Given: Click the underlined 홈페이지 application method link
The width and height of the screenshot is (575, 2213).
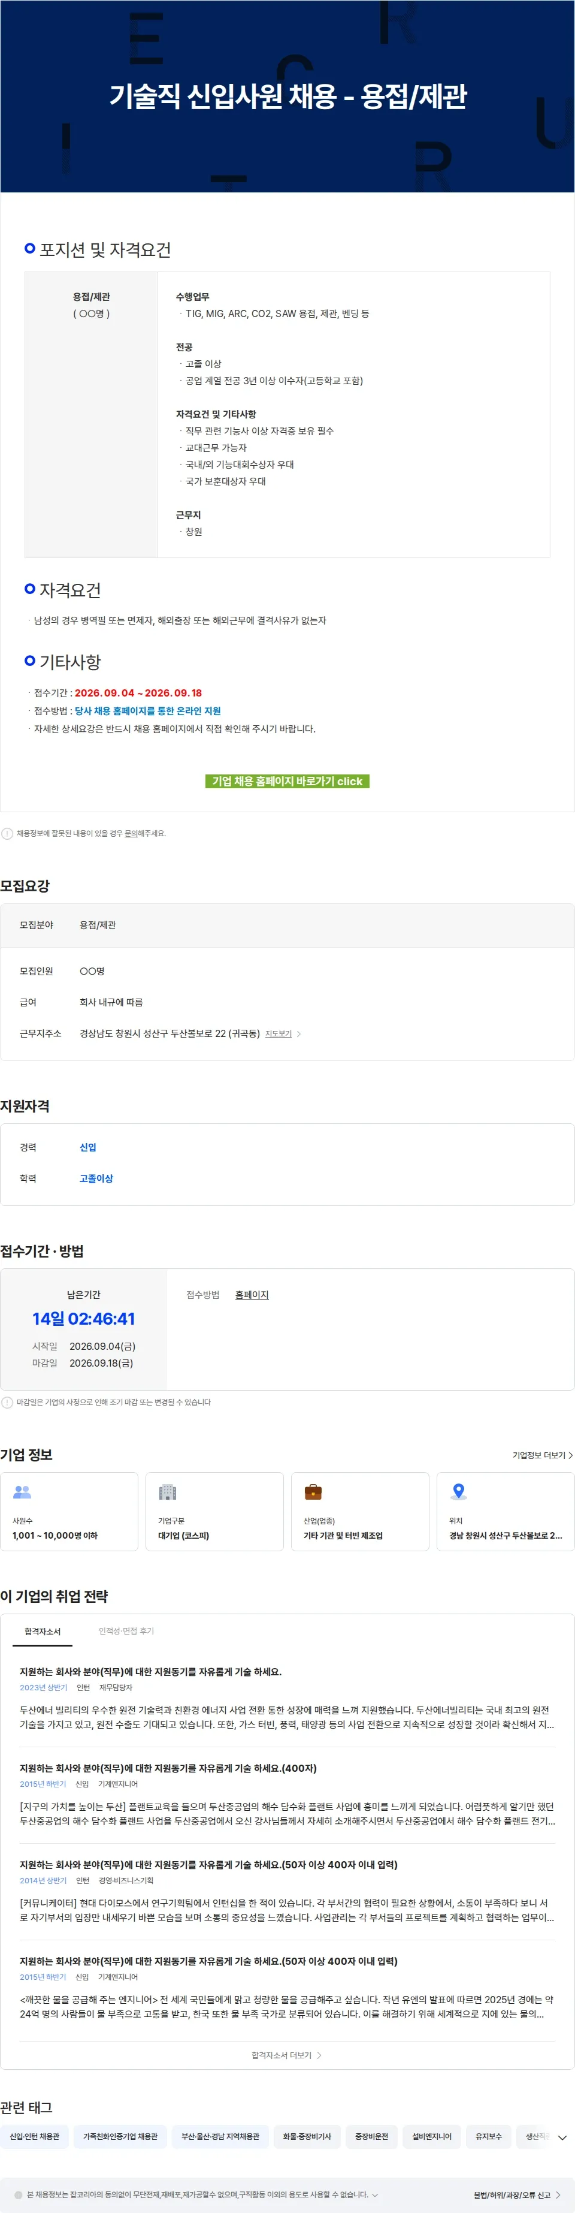Looking at the screenshot, I should [x=252, y=1295].
